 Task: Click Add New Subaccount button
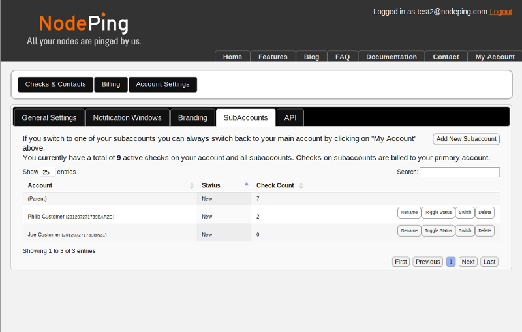pyautogui.click(x=466, y=139)
